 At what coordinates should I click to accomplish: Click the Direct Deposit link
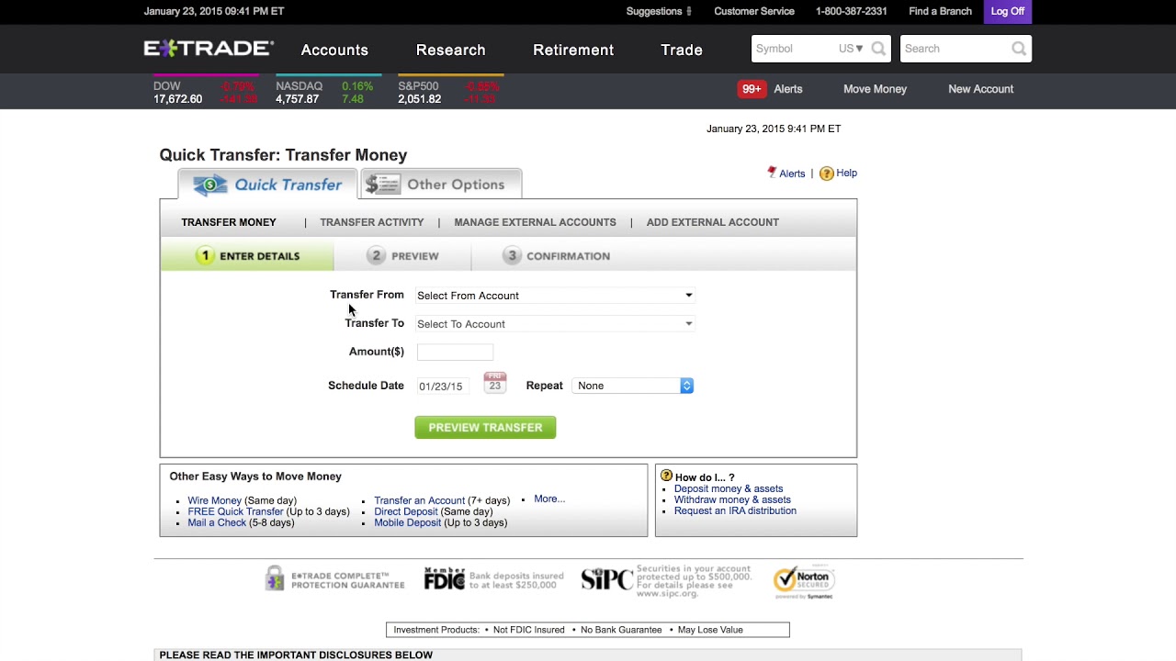pos(405,511)
